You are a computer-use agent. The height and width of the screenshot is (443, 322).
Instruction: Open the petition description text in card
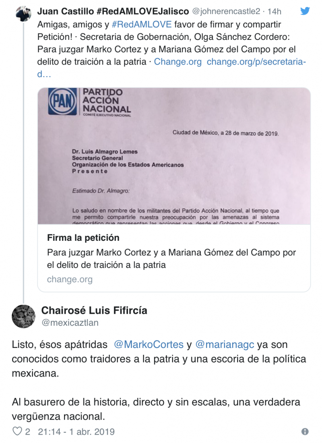click(x=171, y=259)
